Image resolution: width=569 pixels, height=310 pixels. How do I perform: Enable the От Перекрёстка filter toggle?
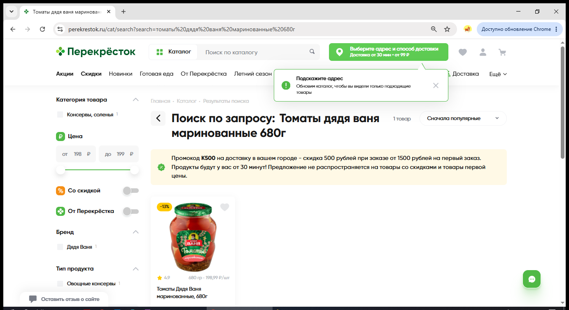[131, 211]
